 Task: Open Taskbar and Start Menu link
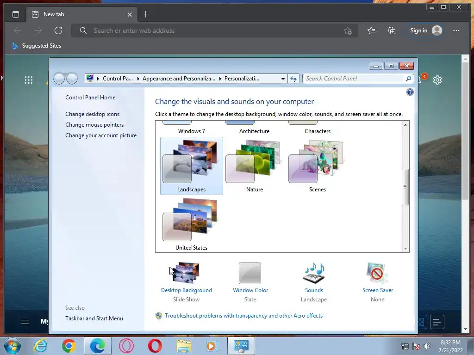[x=94, y=318]
